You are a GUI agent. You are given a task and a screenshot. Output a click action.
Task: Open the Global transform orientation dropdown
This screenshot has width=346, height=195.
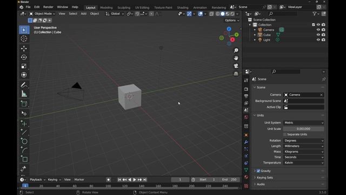click(x=115, y=14)
